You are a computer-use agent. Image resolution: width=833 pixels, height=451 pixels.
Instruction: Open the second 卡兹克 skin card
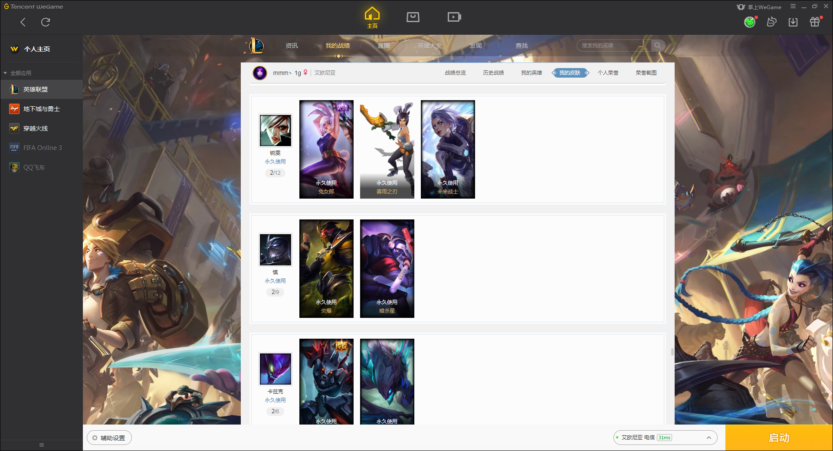tap(387, 382)
